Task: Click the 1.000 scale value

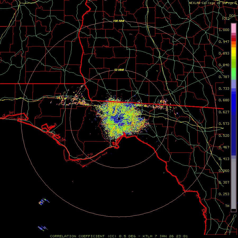Action: coord(224,30)
